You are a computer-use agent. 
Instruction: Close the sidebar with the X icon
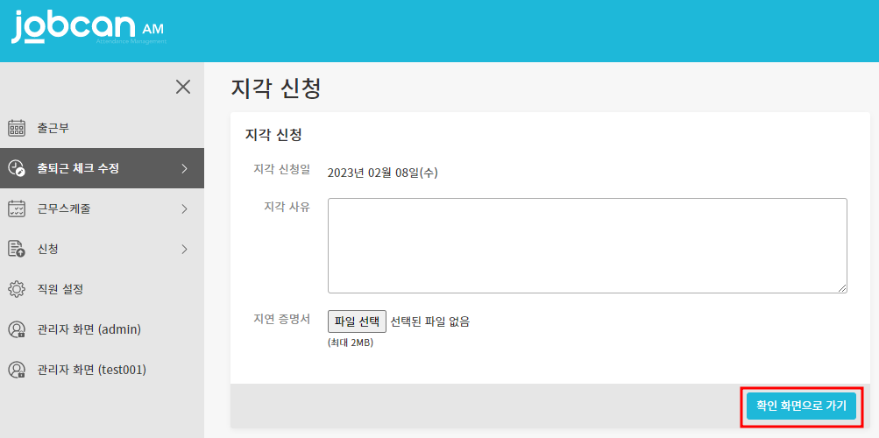pyautogui.click(x=182, y=86)
